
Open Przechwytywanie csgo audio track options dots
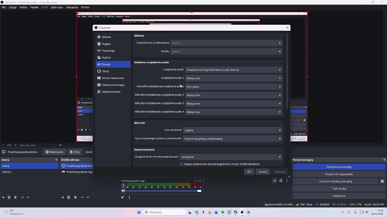point(123,186)
